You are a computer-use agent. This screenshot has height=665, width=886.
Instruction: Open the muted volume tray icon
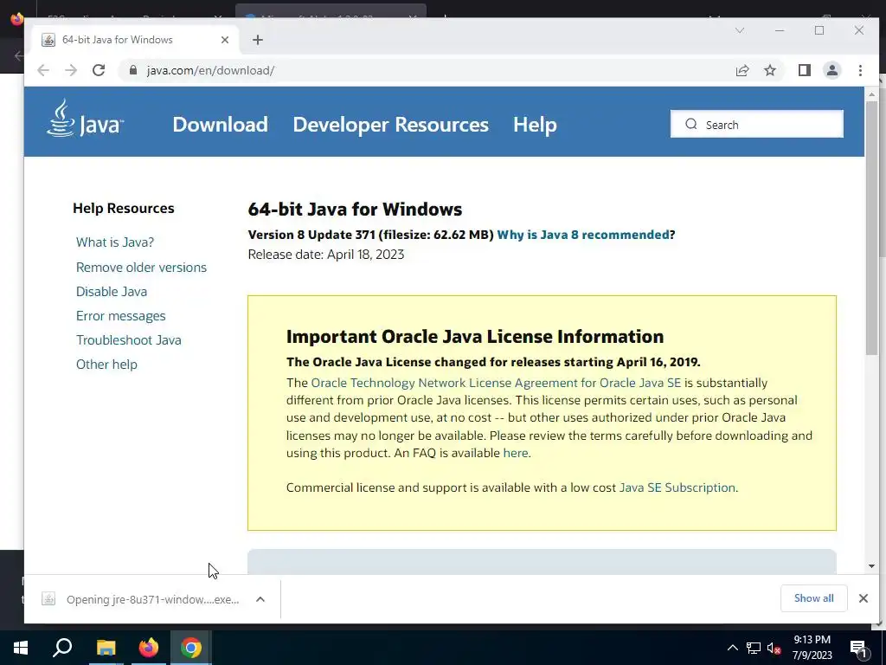click(774, 648)
